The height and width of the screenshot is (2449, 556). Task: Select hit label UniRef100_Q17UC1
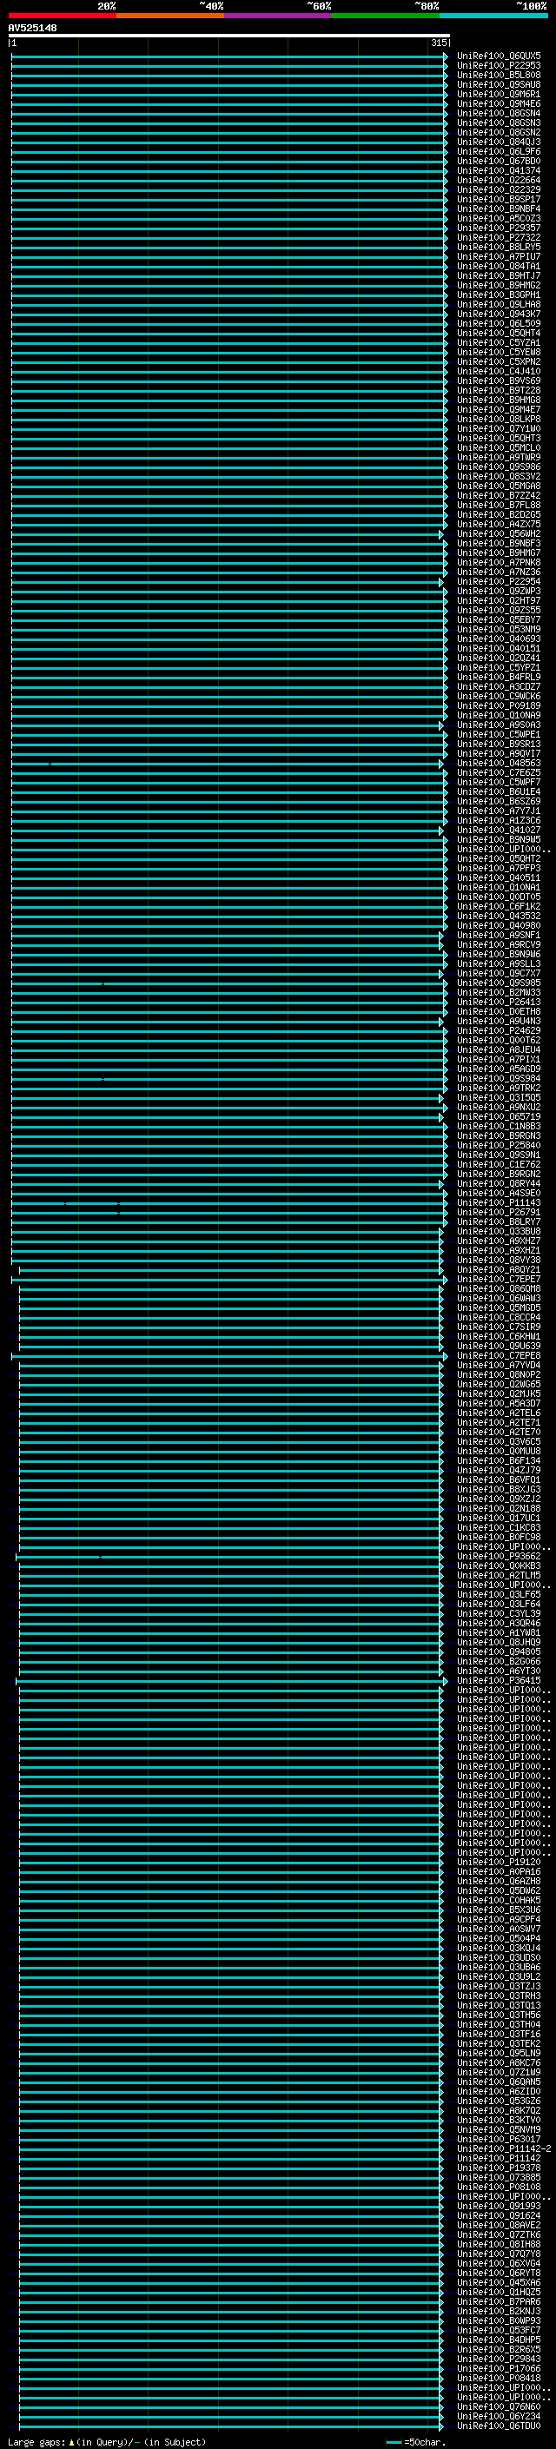pyautogui.click(x=499, y=1519)
